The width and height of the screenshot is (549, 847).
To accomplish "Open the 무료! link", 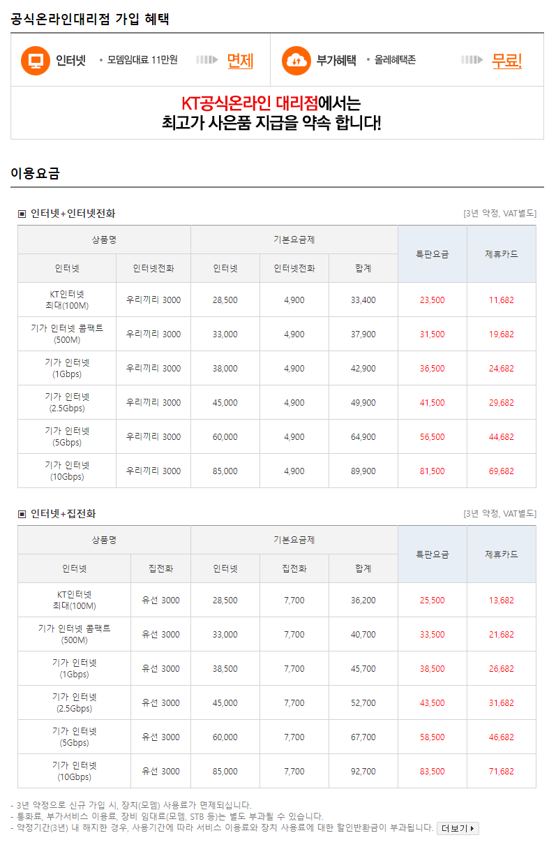I will click(x=506, y=60).
